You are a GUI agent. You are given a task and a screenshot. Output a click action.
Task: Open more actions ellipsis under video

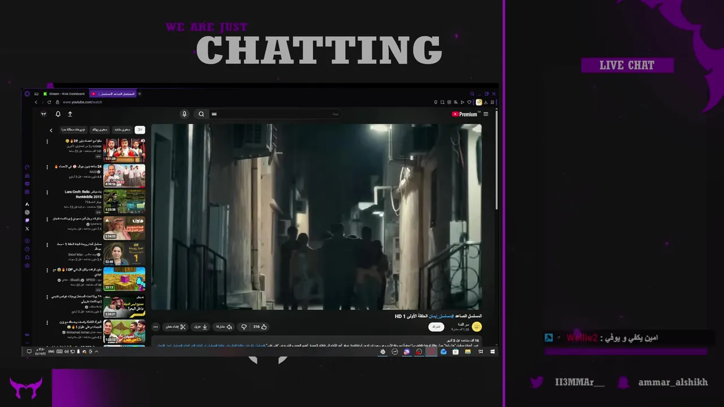click(156, 327)
